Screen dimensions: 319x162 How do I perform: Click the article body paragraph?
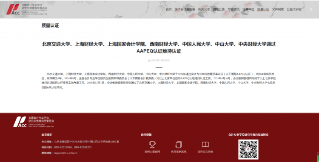pos(159,81)
